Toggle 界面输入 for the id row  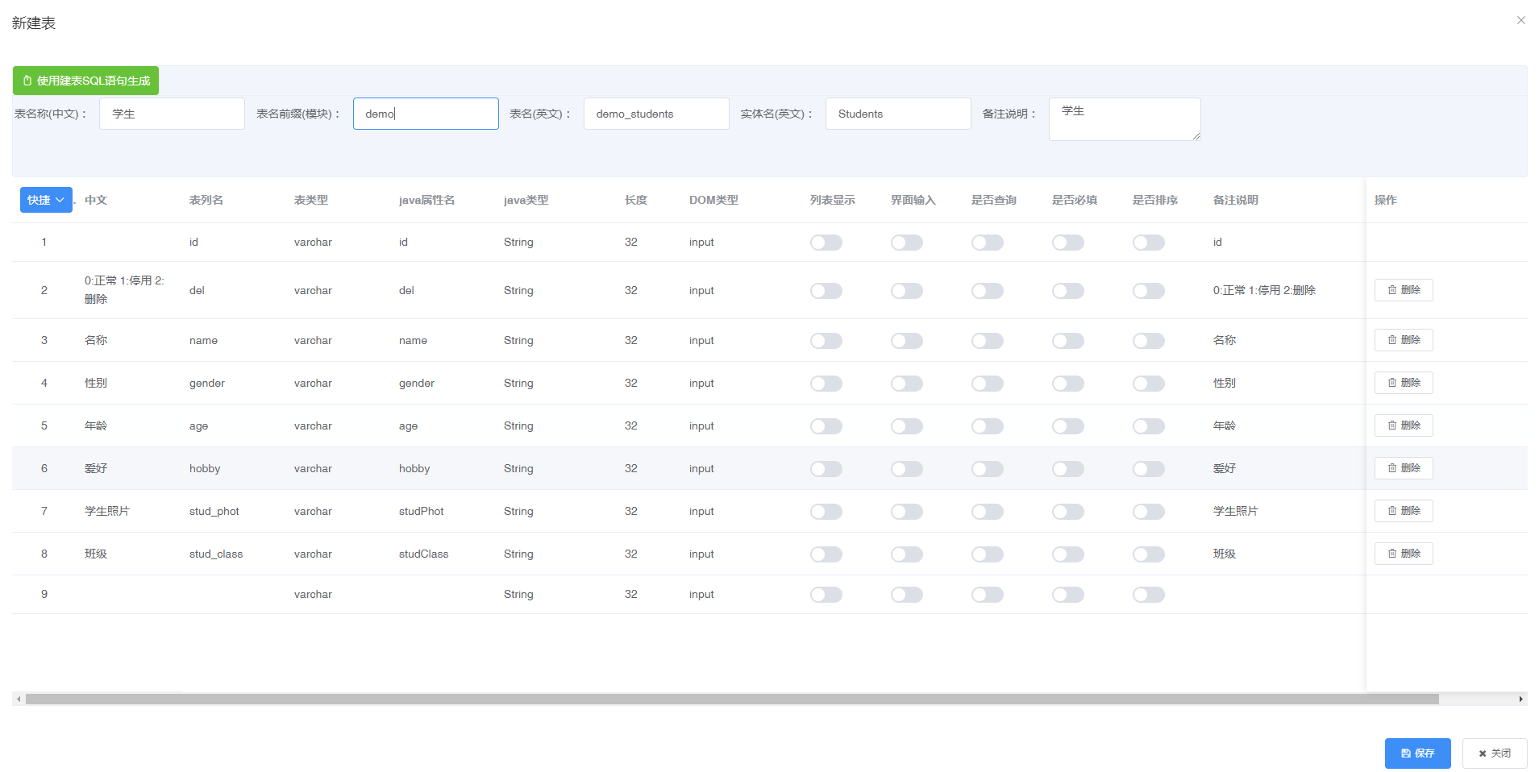(x=907, y=243)
